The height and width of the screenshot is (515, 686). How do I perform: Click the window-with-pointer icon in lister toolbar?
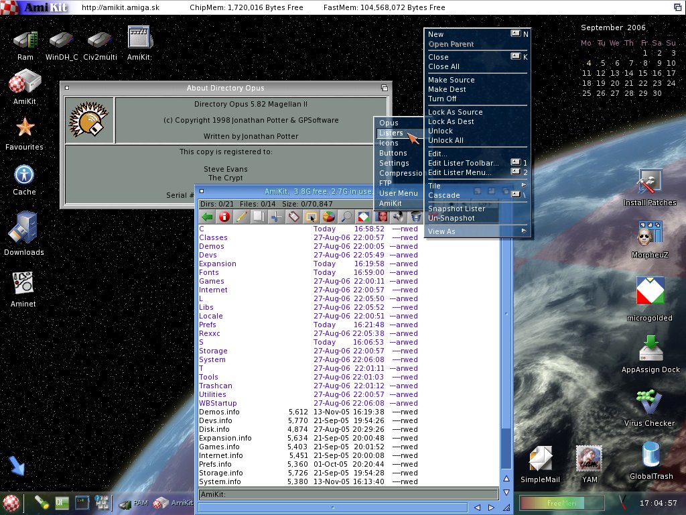tap(311, 217)
